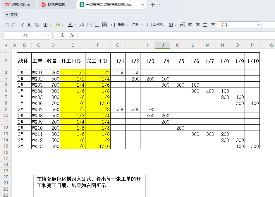Click the cell showing 150 under 1/1
This screenshot has width=275, height=197.
click(x=118, y=73)
